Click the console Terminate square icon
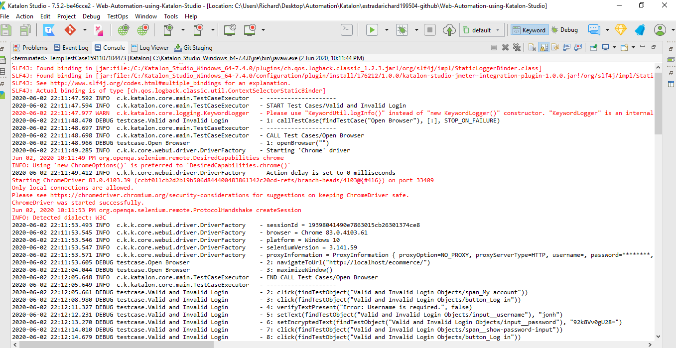 [x=494, y=48]
